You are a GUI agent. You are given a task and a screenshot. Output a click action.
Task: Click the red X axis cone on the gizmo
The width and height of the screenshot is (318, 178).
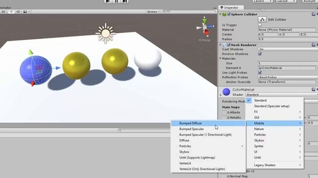tap(207, 32)
